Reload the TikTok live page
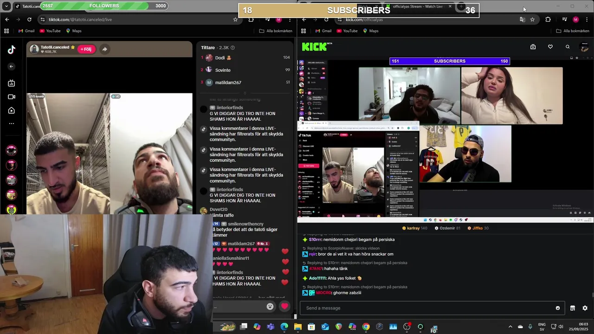Viewport: 594px width, 334px height. click(29, 19)
